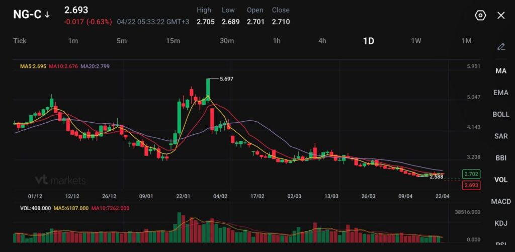Image resolution: width=515 pixels, height=252 pixels.
Task: Switch to 15m timeframe
Action: click(173, 41)
